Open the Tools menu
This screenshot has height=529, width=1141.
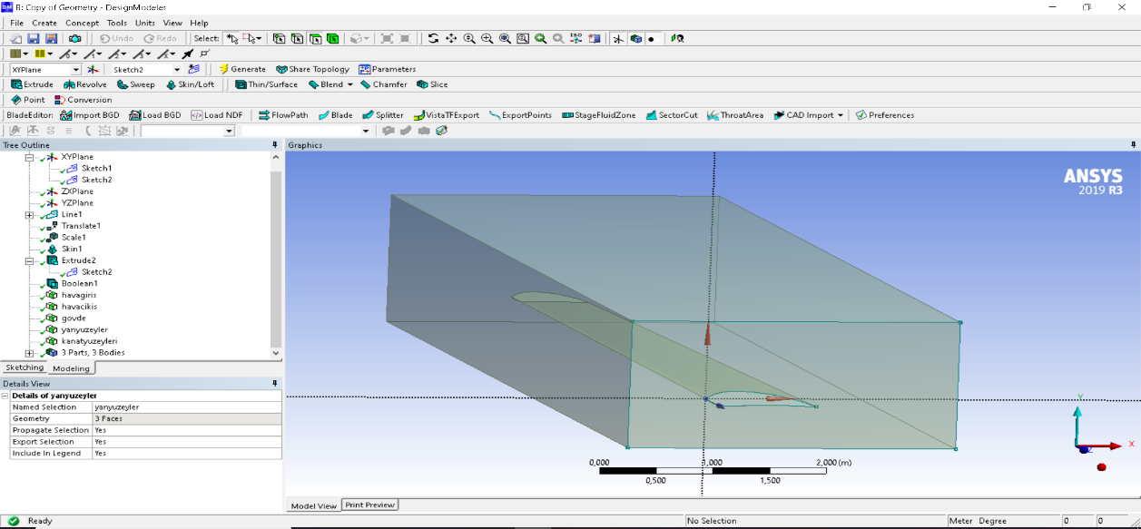pos(117,23)
